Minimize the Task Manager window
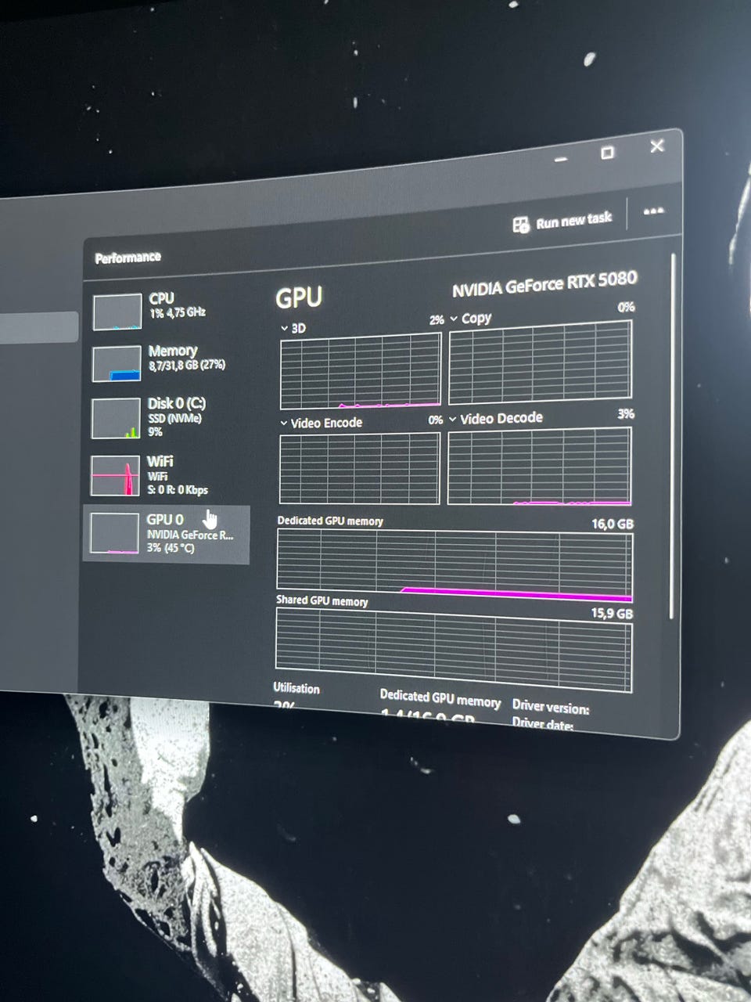751x1002 pixels. [x=561, y=158]
